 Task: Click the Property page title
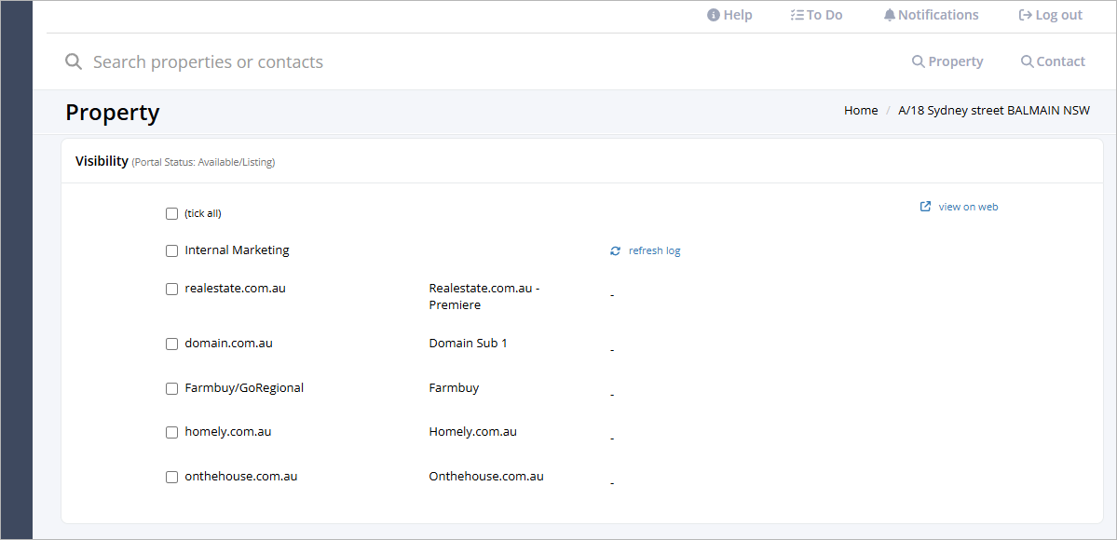(x=113, y=113)
